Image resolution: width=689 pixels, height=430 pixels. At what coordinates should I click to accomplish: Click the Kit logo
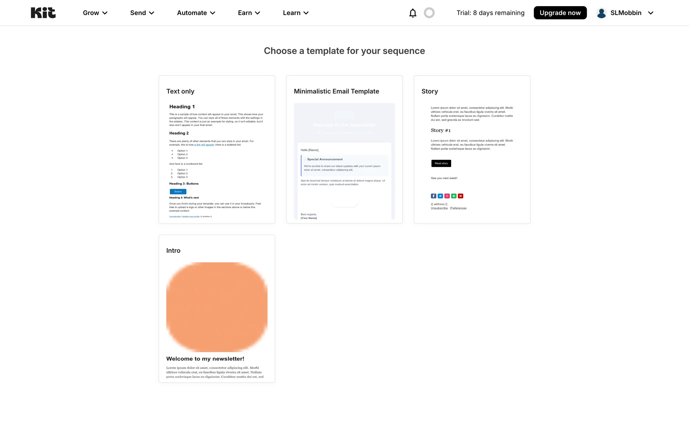click(x=43, y=13)
